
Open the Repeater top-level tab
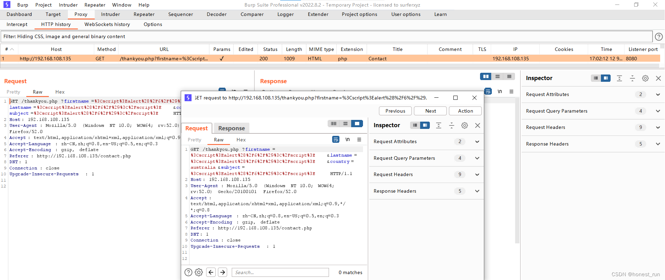[x=144, y=14]
